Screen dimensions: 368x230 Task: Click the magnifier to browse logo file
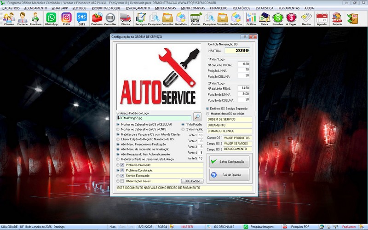197,117
